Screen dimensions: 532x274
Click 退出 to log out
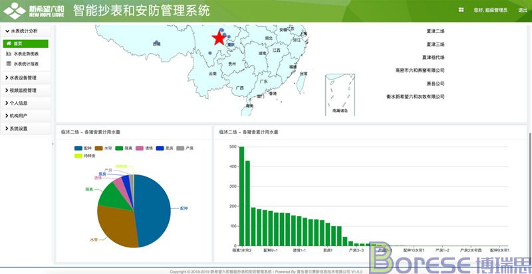523,10
